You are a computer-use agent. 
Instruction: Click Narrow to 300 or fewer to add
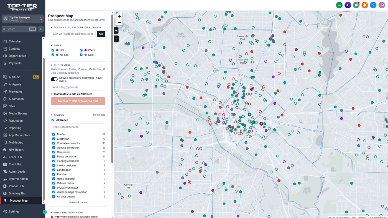point(78,101)
